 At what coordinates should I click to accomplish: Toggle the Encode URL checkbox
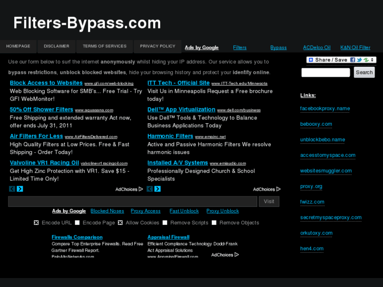click(36, 223)
